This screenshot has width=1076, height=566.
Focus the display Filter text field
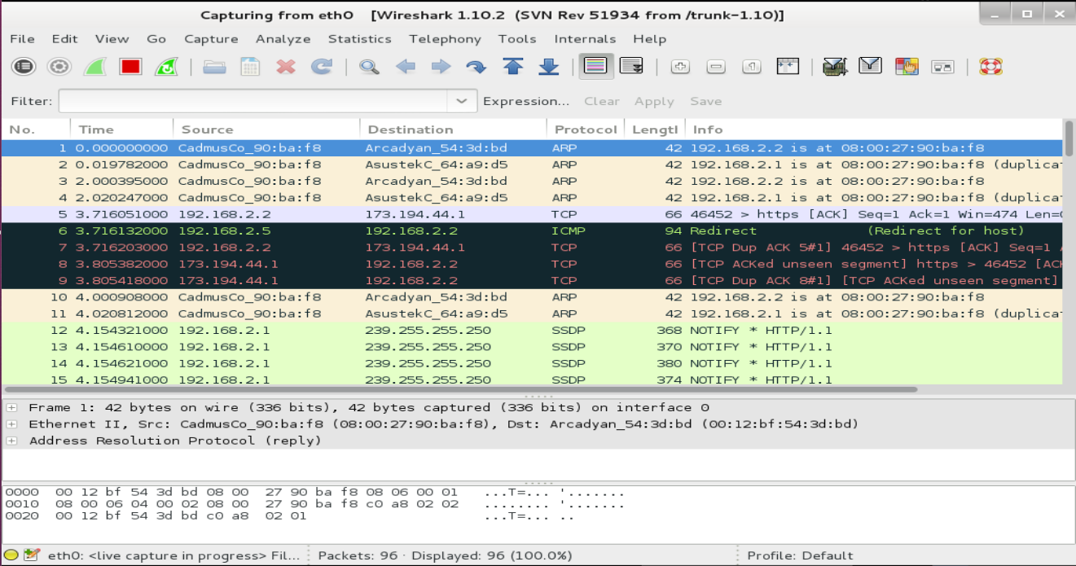coord(253,101)
